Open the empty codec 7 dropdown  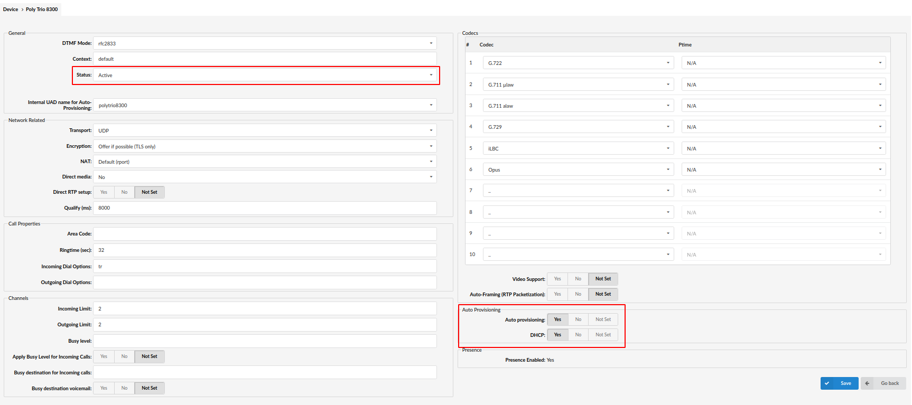579,191
